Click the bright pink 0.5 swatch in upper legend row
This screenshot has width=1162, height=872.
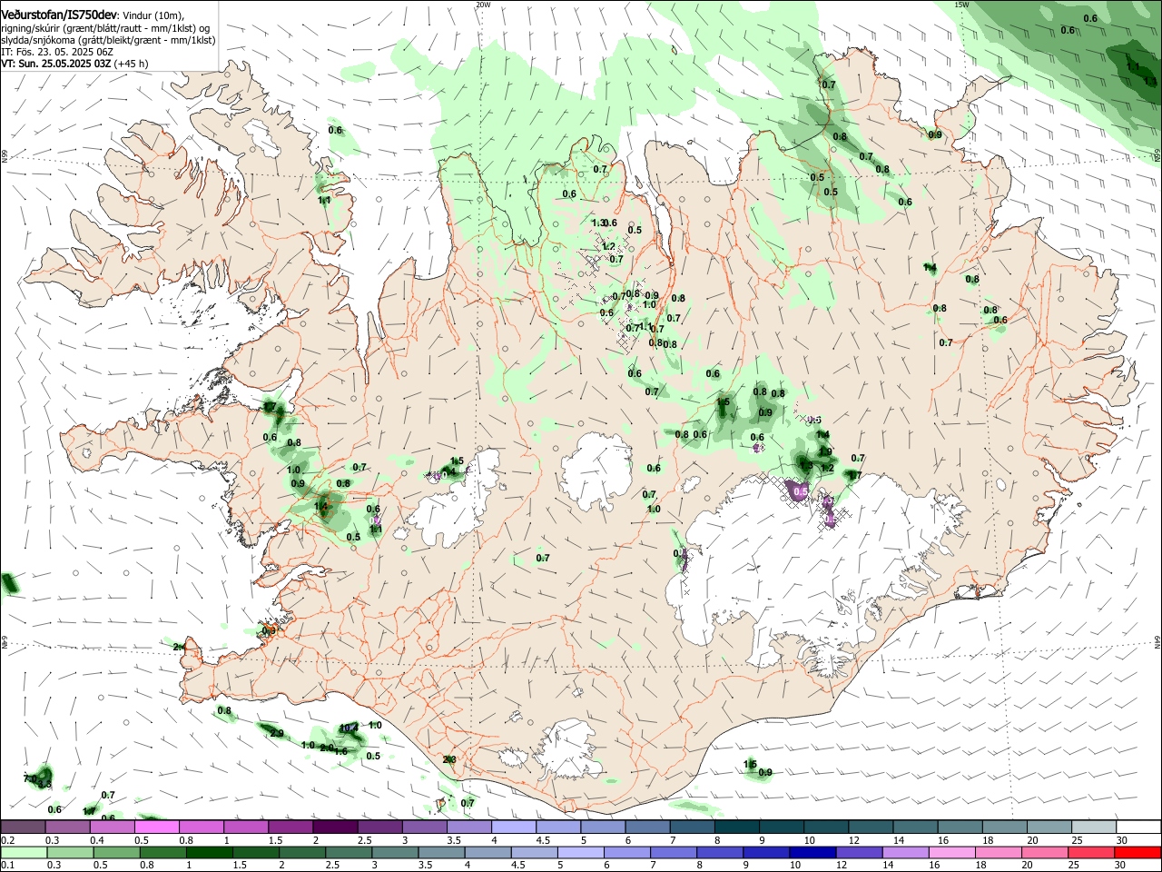pos(156,827)
